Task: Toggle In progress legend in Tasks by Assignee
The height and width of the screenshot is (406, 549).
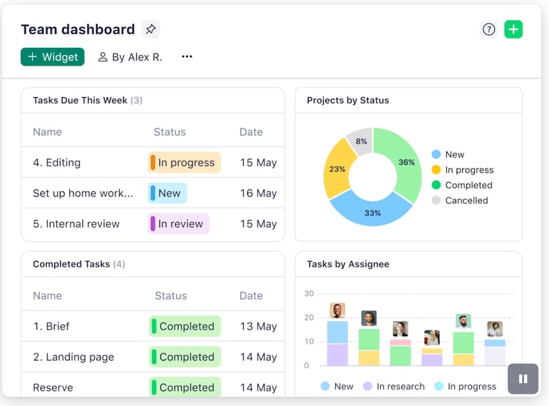Action: tap(466, 386)
